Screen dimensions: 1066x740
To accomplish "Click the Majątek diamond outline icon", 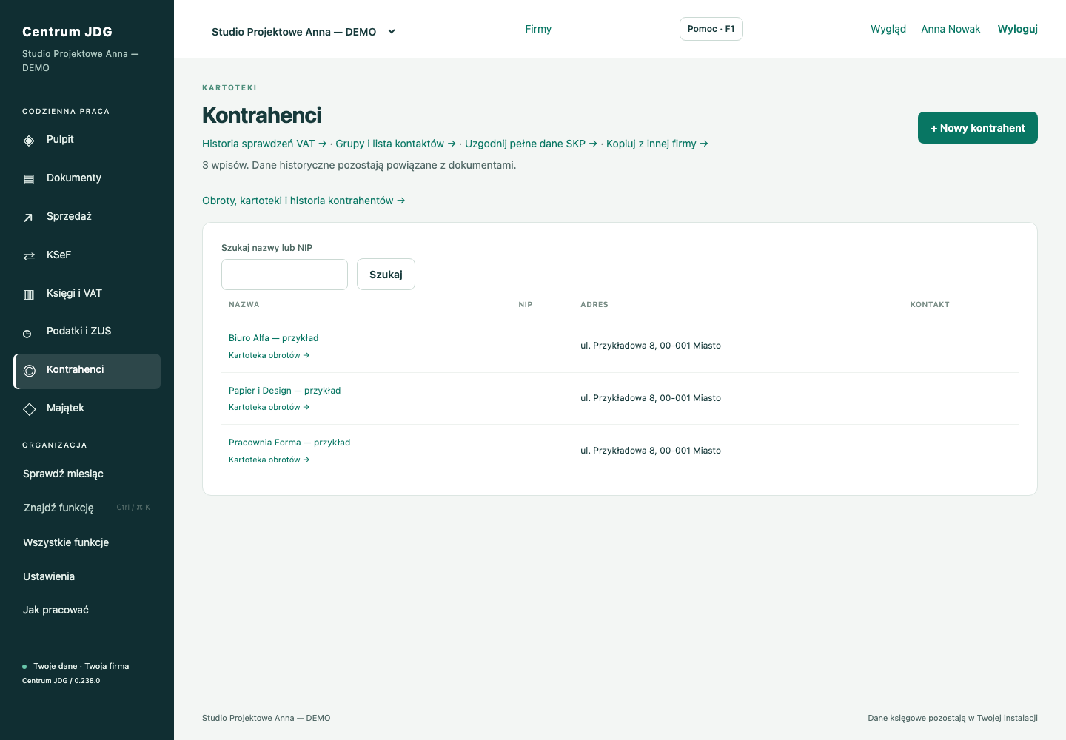I will click(30, 409).
